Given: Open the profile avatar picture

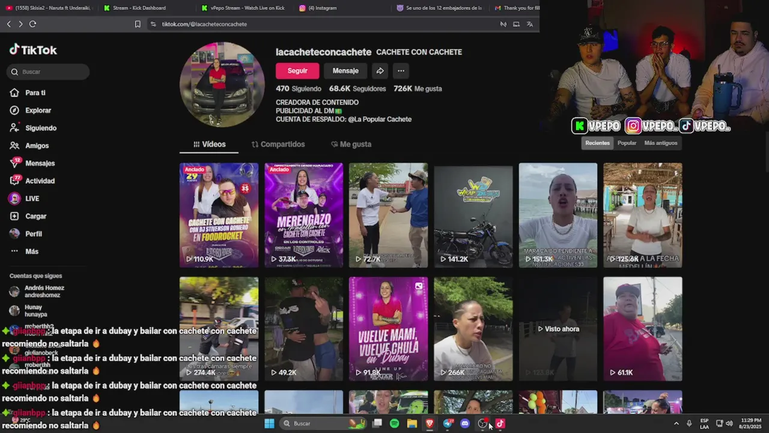Looking at the screenshot, I should [222, 85].
